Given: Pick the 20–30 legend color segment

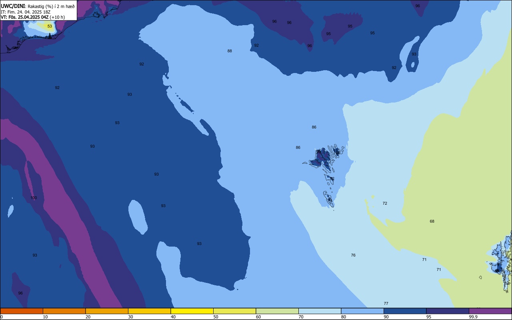Looking at the screenshot, I should pyautogui.click(x=107, y=311).
